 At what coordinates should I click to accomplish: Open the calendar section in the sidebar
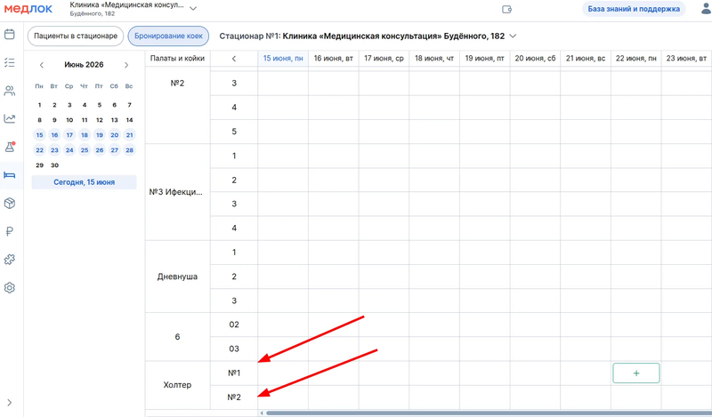coord(10,35)
